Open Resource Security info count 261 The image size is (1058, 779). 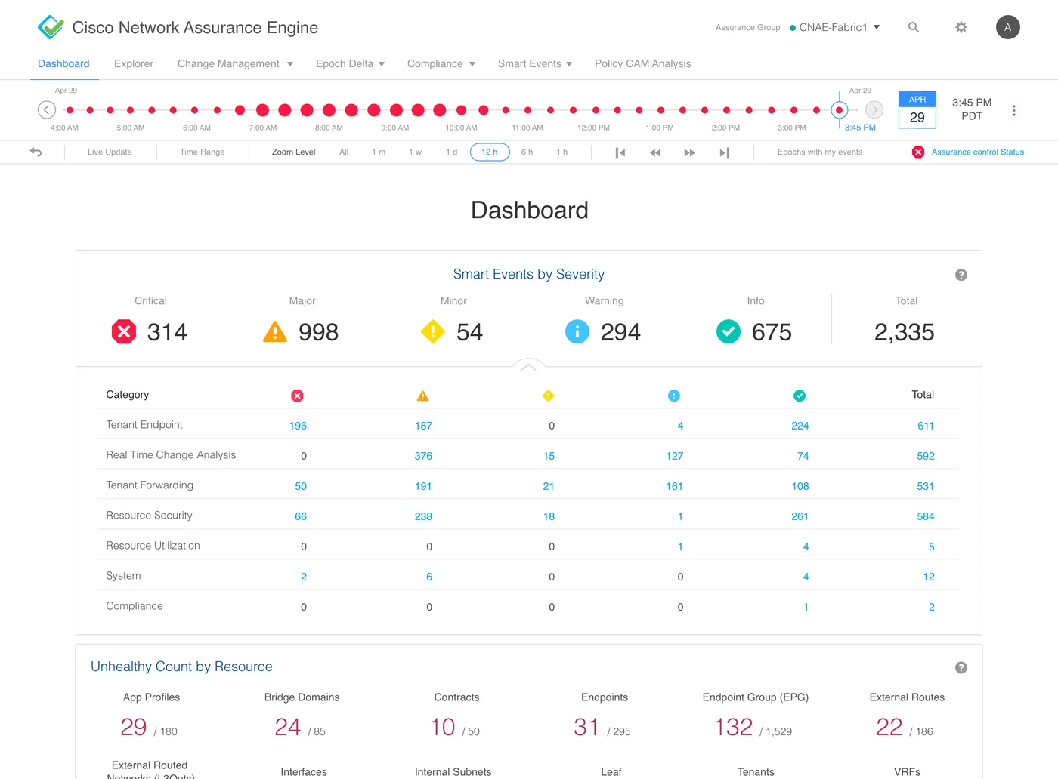(x=800, y=516)
